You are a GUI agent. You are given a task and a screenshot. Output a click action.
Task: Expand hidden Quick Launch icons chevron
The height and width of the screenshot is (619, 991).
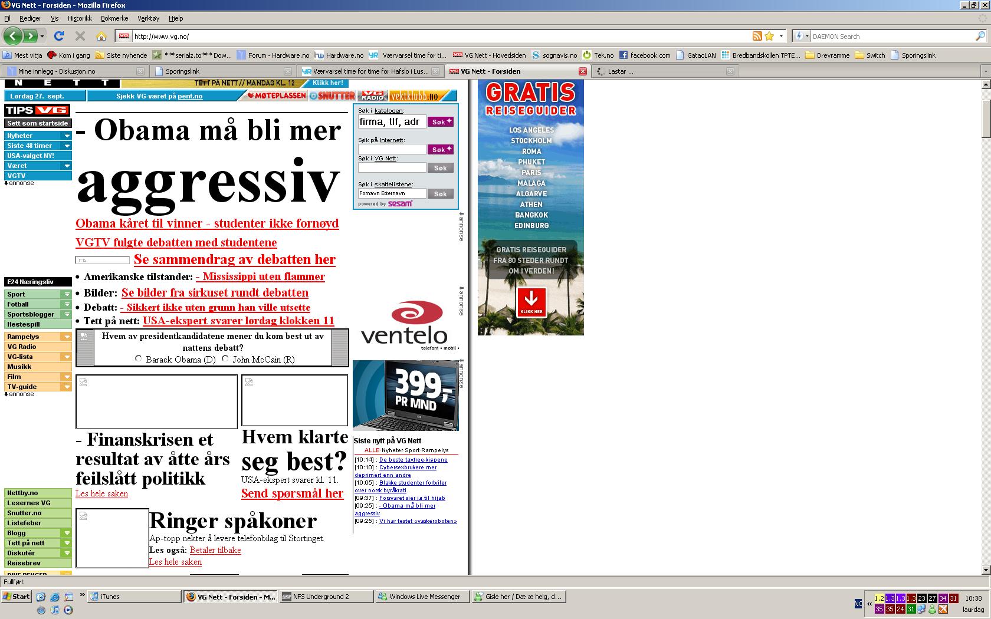(x=82, y=595)
